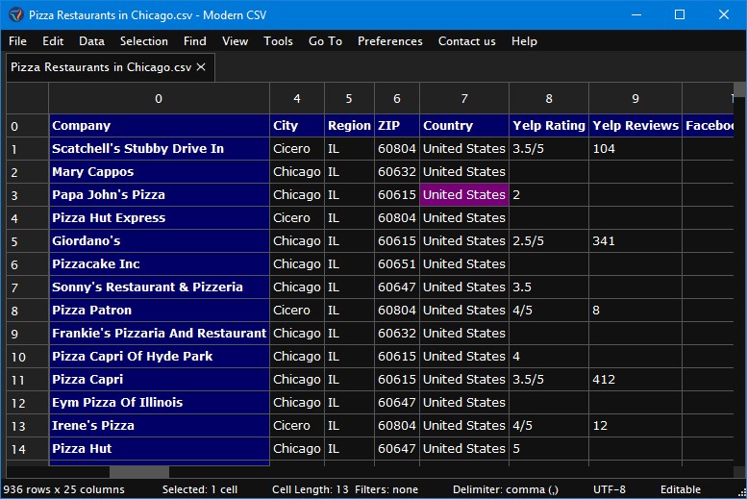
Task: Select the Pizzacake Inc cell
Action: point(160,264)
